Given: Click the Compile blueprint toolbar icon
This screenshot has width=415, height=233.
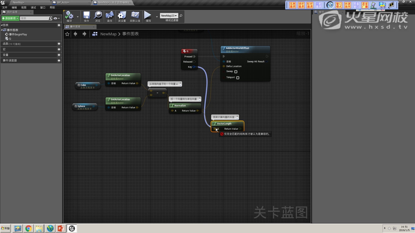Looking at the screenshot, I should tap(69, 16).
